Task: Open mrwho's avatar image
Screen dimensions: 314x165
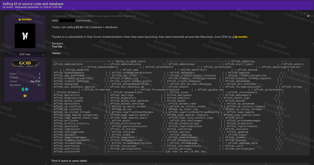Action: click(x=25, y=36)
